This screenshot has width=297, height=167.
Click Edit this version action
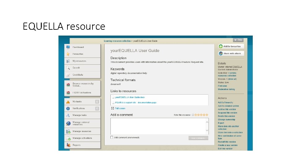tap(225, 149)
